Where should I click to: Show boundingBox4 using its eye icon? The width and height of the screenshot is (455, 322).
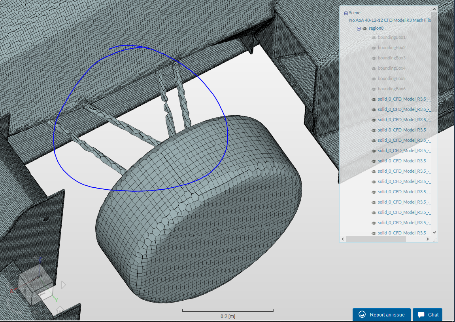click(x=374, y=68)
